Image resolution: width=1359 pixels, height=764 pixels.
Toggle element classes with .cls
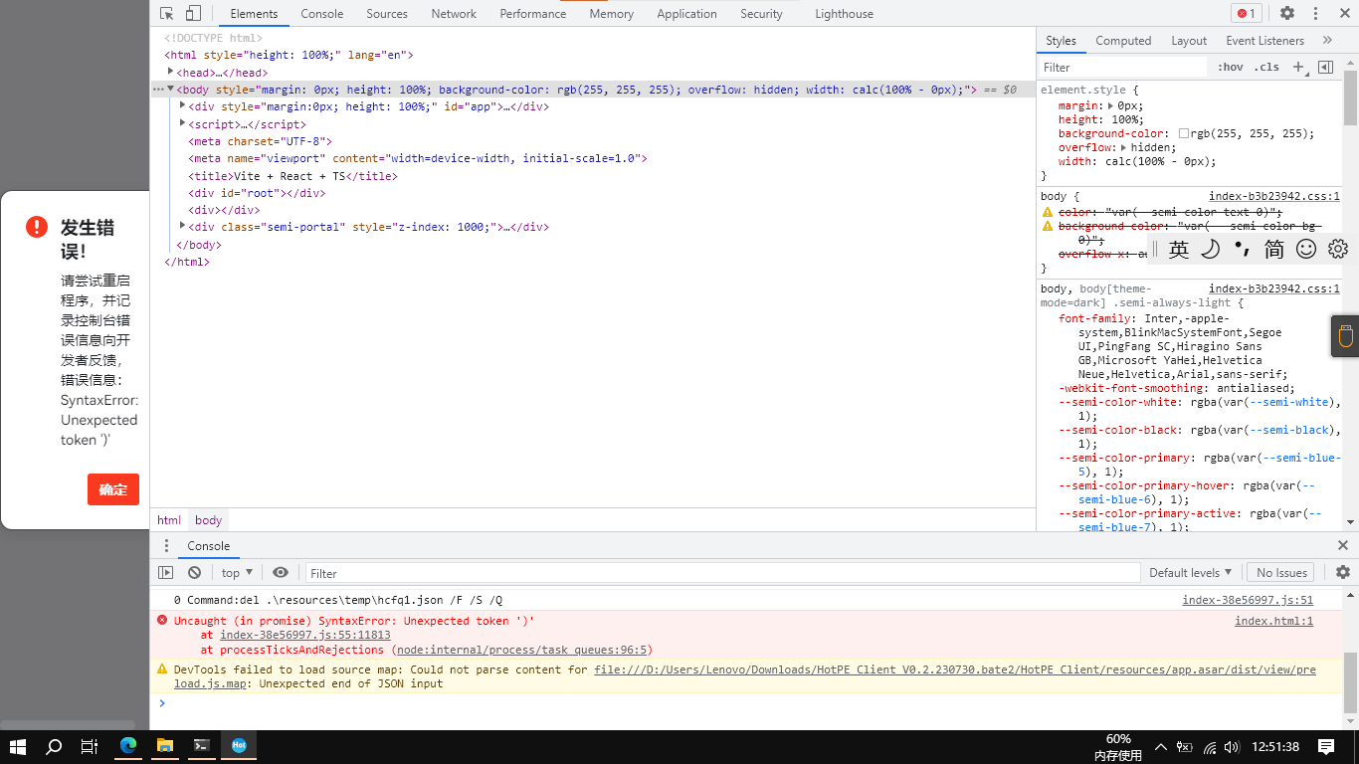pyautogui.click(x=1267, y=67)
